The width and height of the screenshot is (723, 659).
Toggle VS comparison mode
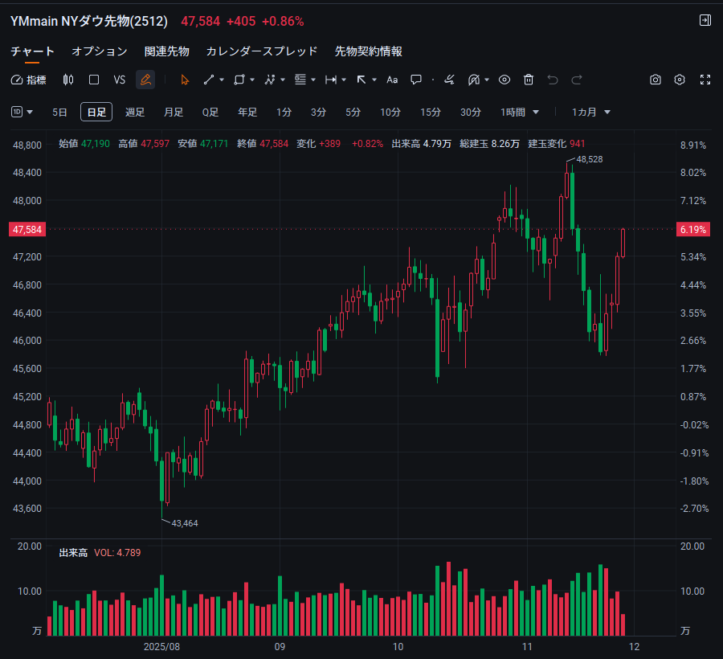click(120, 80)
